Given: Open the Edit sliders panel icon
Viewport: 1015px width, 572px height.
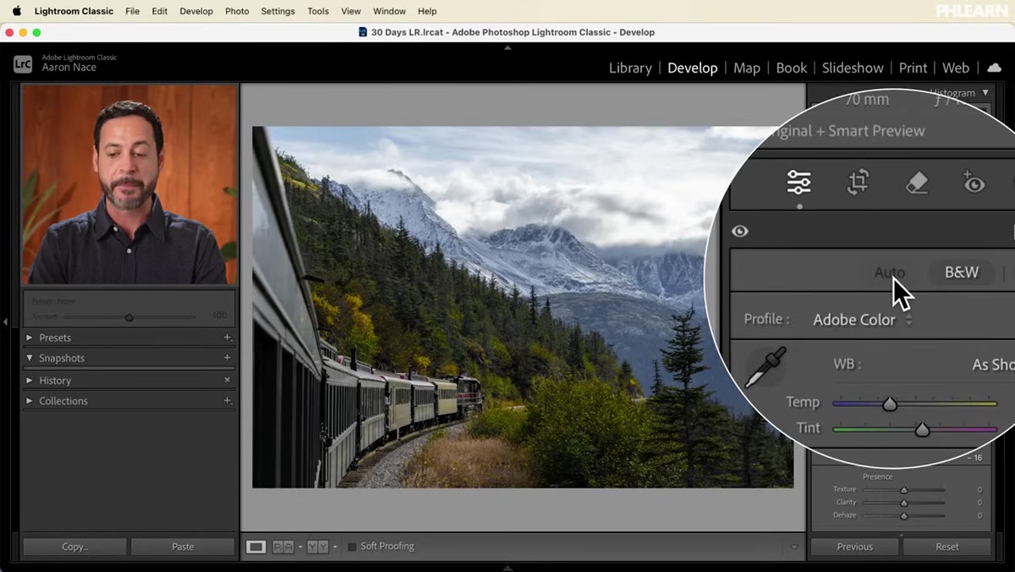Looking at the screenshot, I should [x=798, y=182].
